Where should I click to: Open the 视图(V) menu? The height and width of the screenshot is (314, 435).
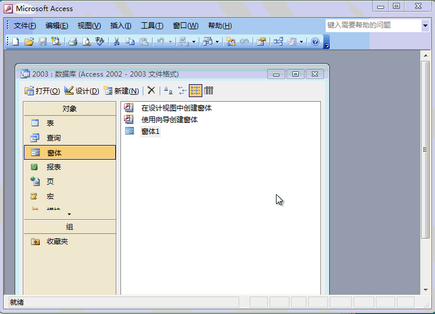(x=89, y=26)
